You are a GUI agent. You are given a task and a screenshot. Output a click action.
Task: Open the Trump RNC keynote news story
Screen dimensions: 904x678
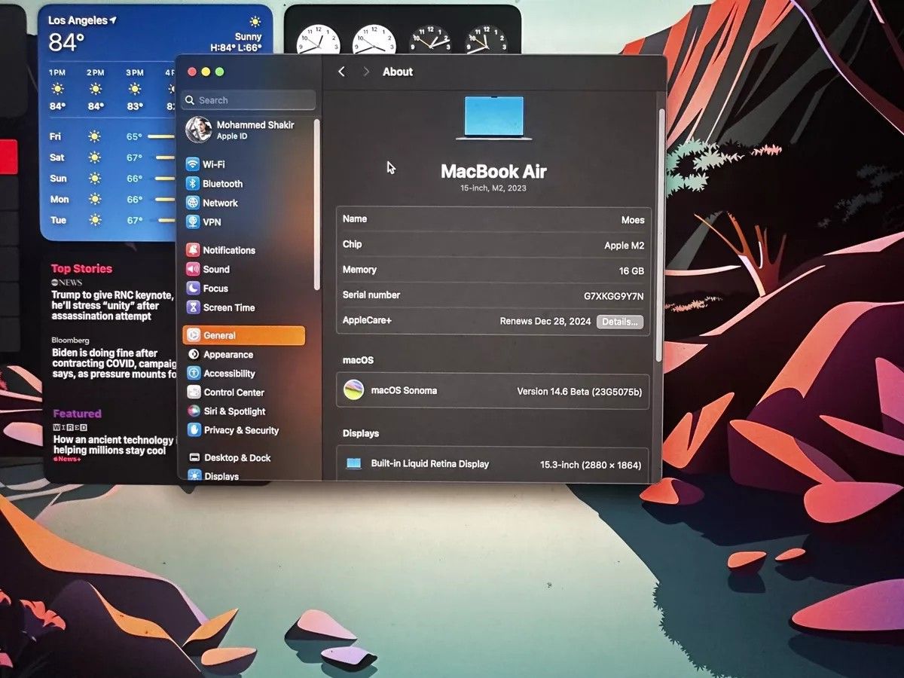111,305
